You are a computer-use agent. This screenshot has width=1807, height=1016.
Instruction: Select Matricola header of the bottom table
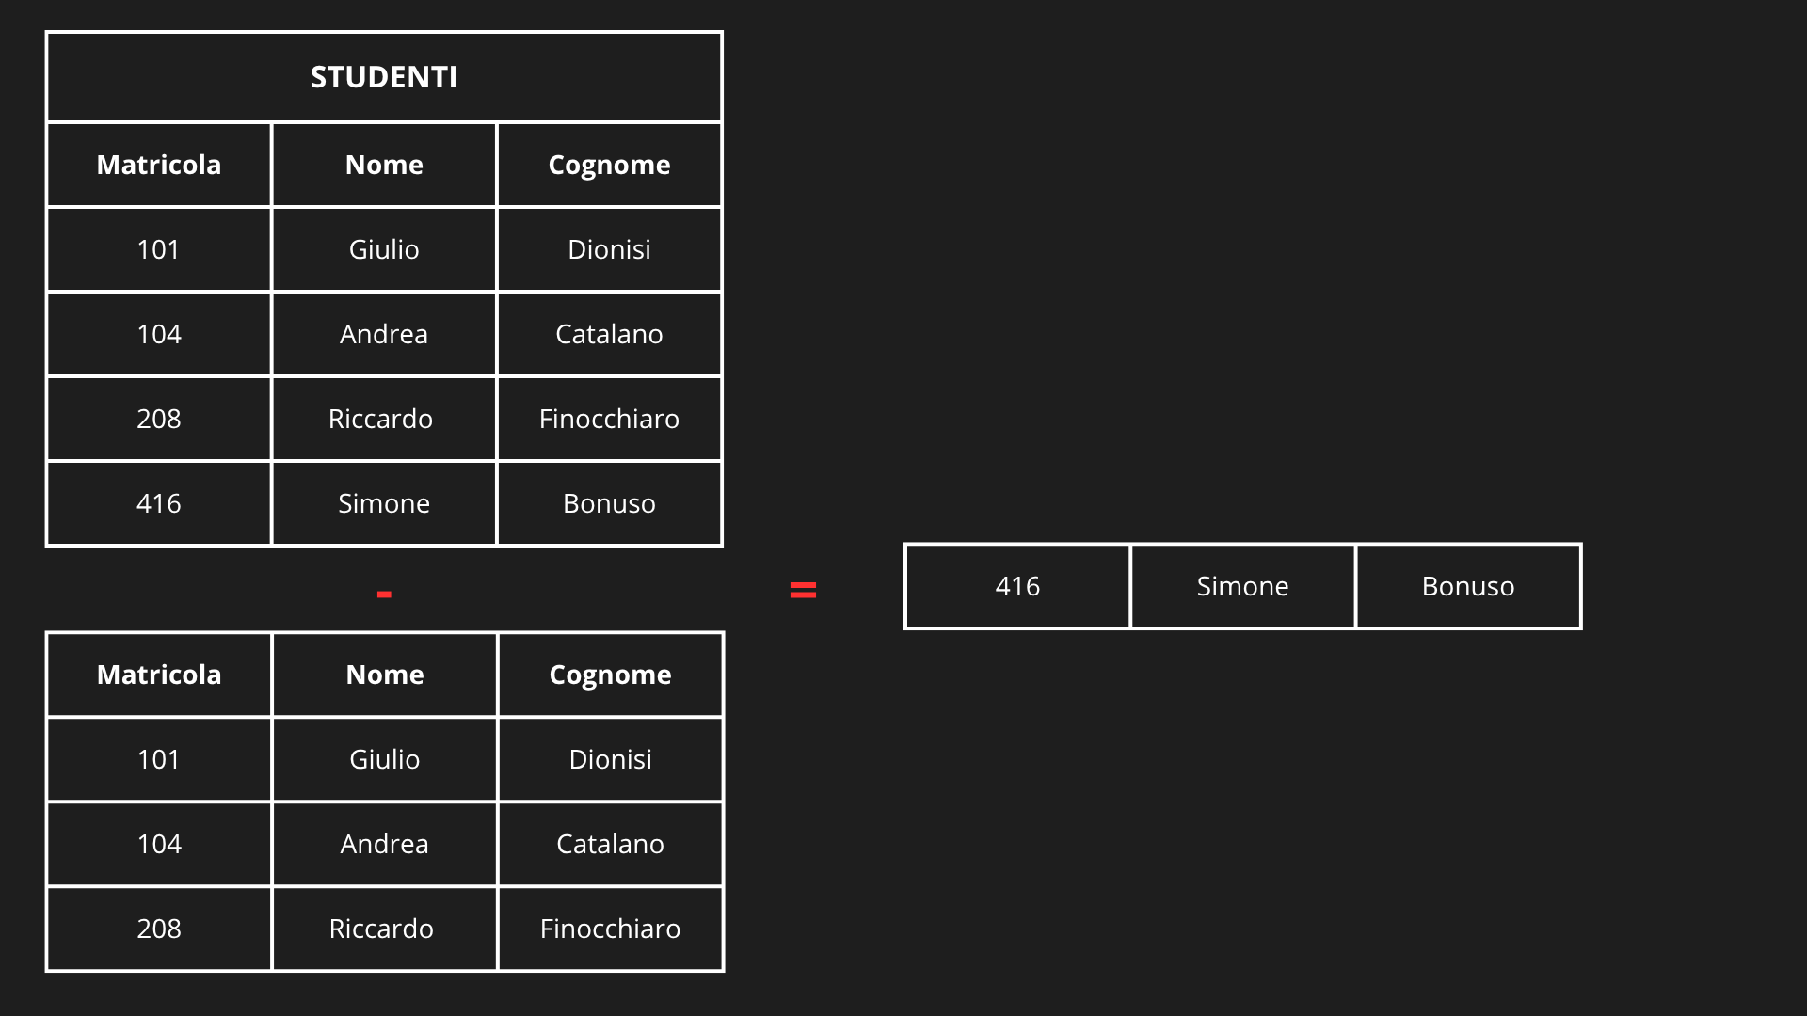point(158,675)
